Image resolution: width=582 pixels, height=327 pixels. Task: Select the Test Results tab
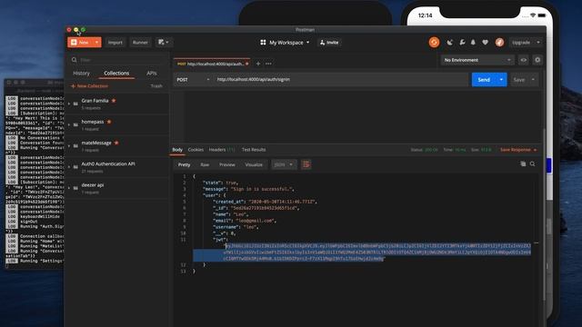point(254,150)
